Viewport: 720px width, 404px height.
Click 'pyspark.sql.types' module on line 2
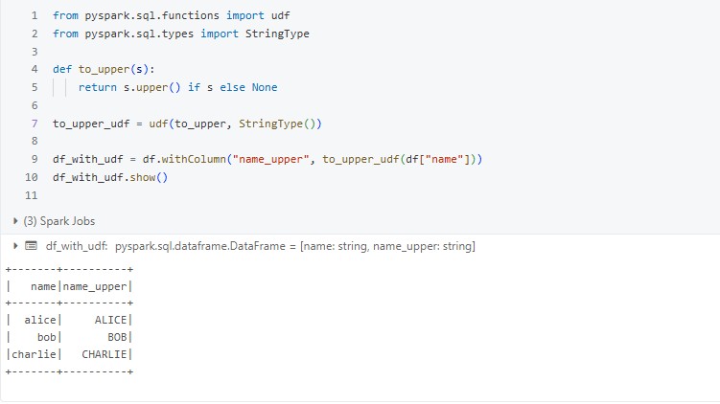click(x=139, y=34)
